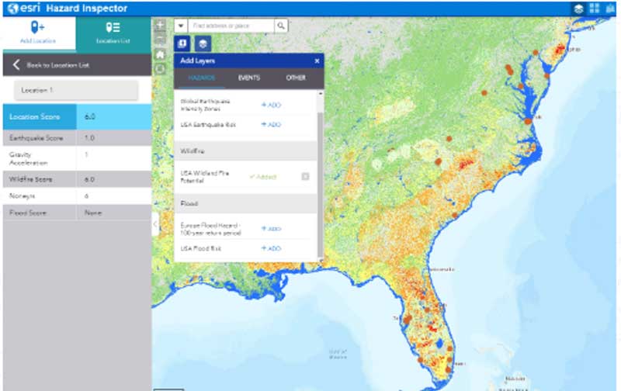Add the USA Flood Risk layer

point(271,248)
